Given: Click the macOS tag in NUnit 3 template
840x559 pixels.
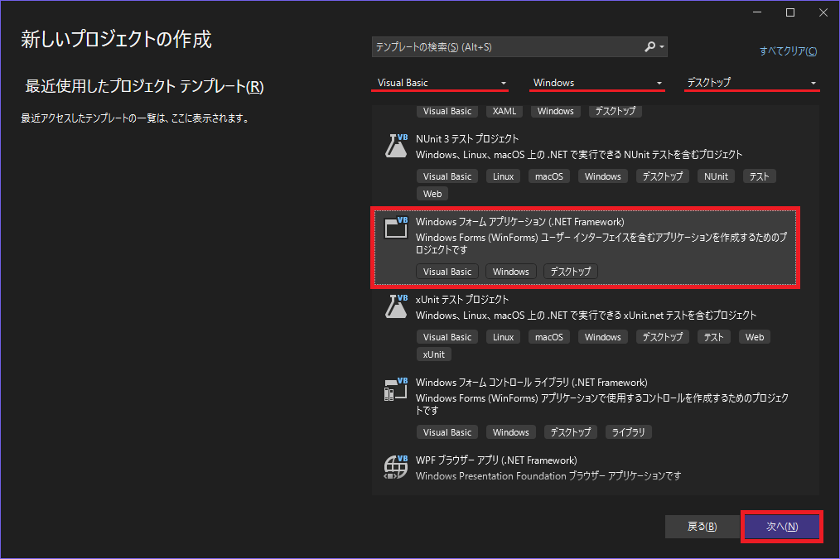Looking at the screenshot, I should 549,176.
